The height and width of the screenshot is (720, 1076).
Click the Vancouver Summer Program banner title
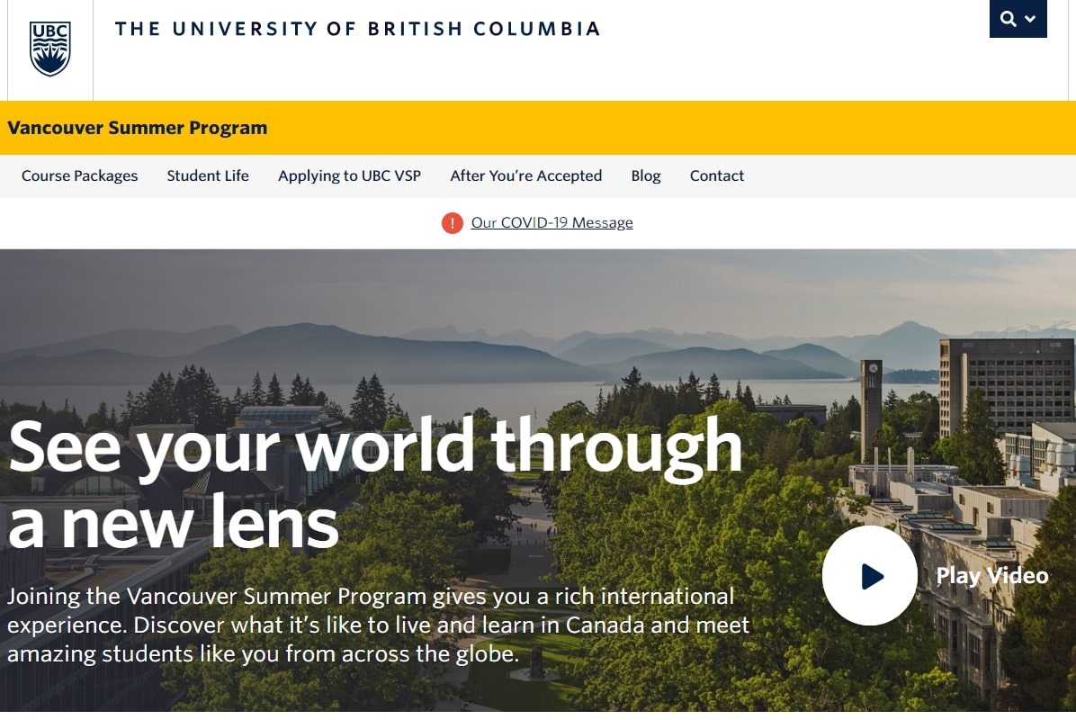(x=137, y=128)
